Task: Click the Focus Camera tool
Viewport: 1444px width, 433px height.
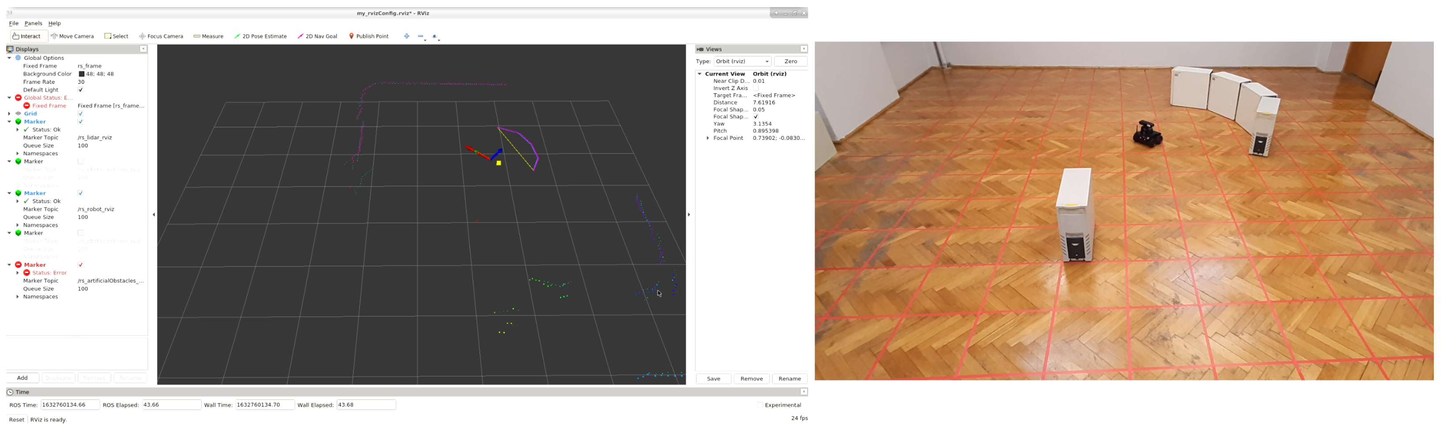Action: 161,37
